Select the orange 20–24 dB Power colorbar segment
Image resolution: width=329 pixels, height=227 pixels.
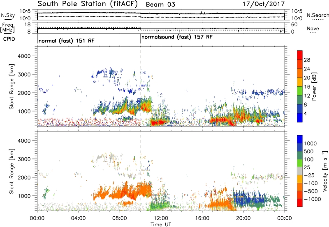coord(300,73)
